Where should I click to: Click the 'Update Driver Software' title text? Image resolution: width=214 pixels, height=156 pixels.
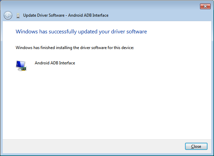click(44, 15)
